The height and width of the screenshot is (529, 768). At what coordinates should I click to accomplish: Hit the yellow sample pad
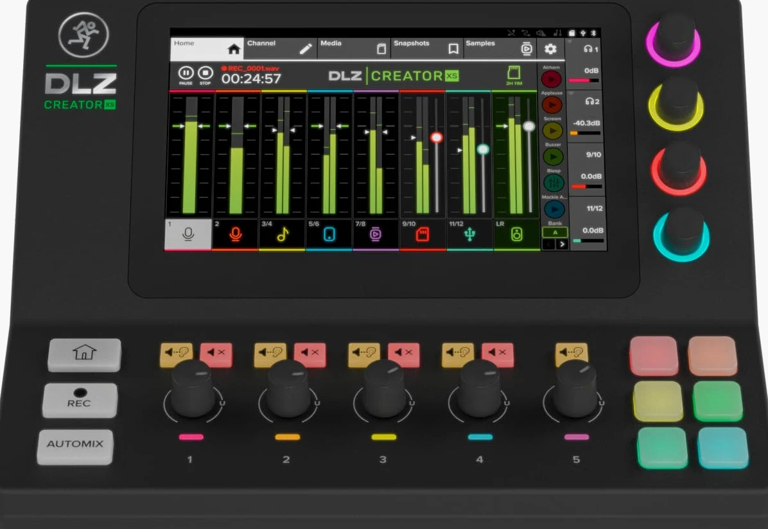point(658,400)
